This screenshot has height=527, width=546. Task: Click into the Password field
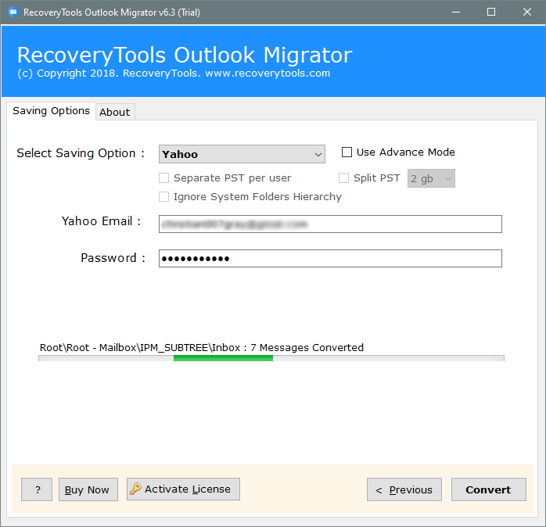click(x=330, y=258)
